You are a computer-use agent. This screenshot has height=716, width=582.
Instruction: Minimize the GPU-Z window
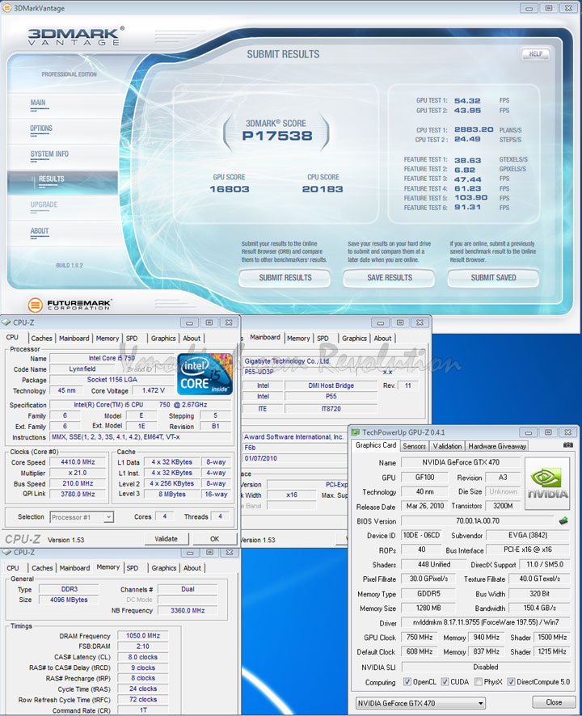click(x=529, y=432)
